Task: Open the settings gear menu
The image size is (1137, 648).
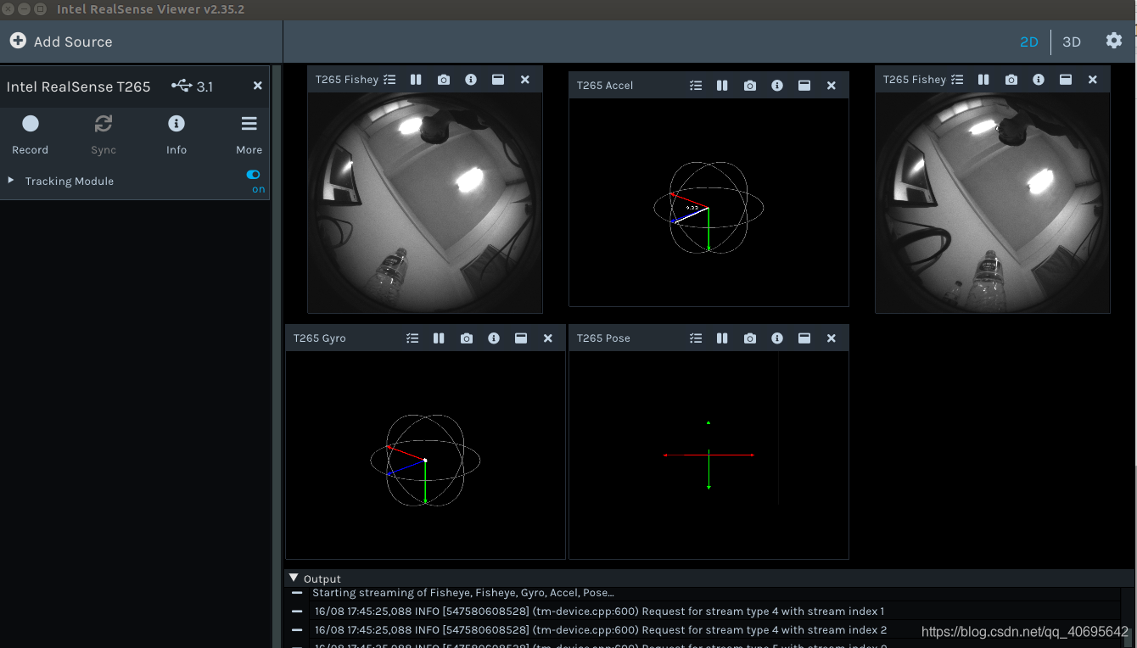Action: [x=1114, y=41]
